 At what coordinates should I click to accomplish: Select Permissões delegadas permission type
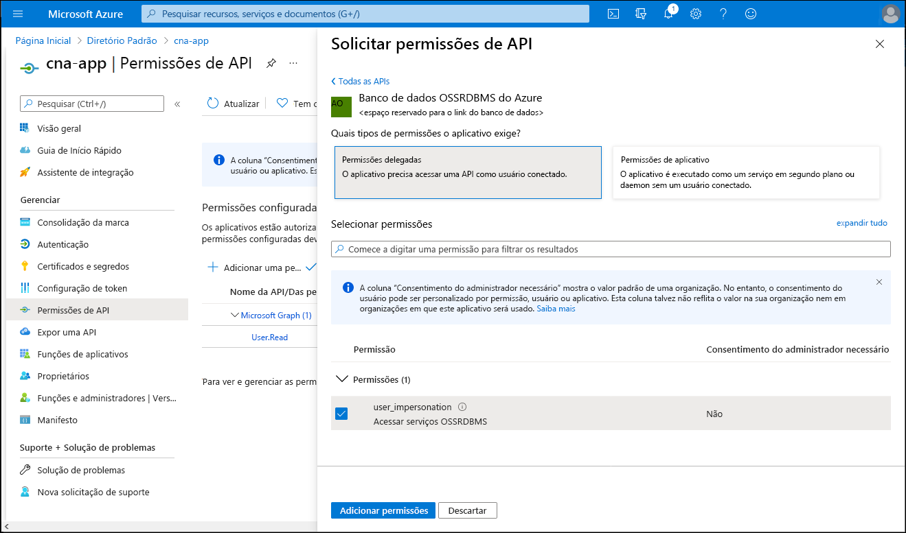point(468,173)
